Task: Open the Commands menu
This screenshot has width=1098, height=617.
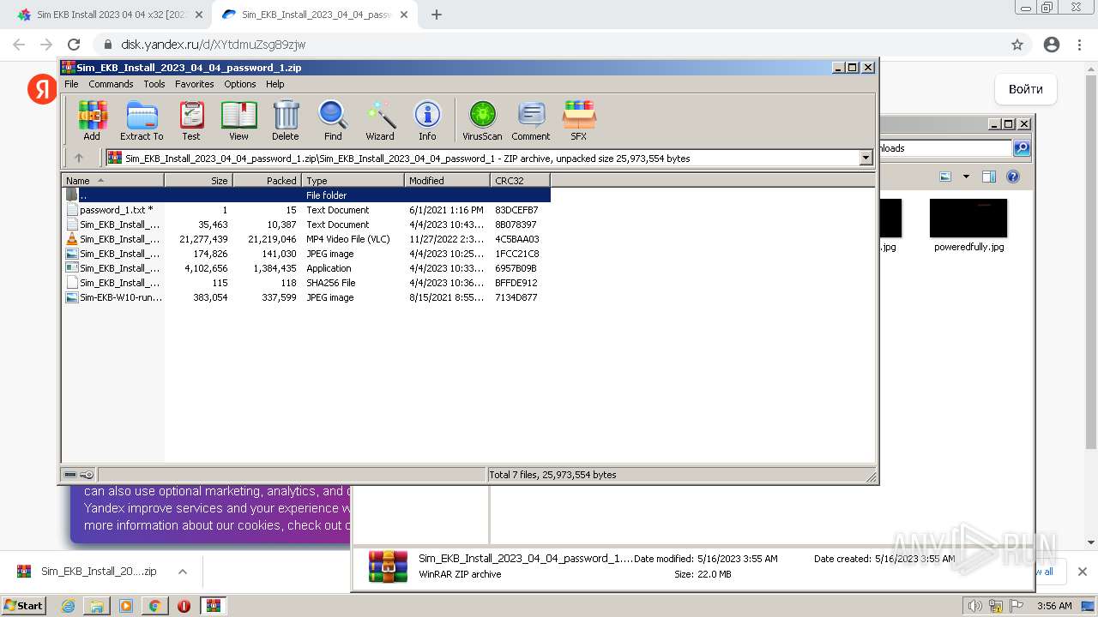Action: (x=111, y=84)
